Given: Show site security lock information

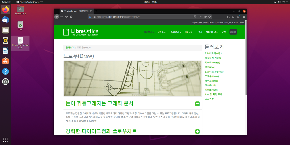Looking at the screenshot, I should click(94, 16).
